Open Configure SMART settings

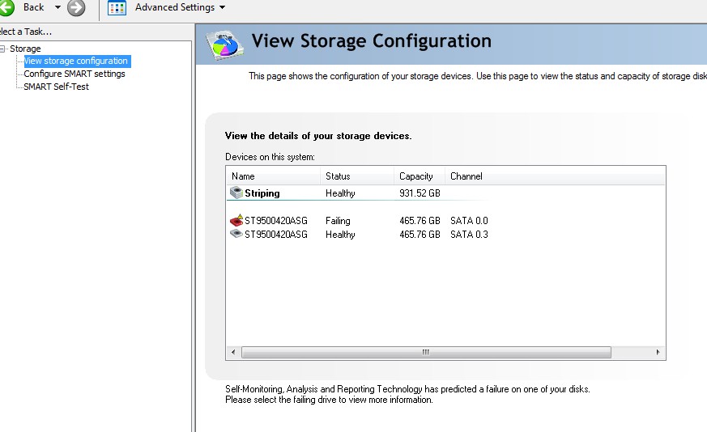(x=75, y=74)
